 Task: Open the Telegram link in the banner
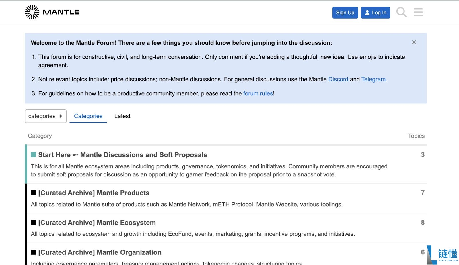coord(374,79)
